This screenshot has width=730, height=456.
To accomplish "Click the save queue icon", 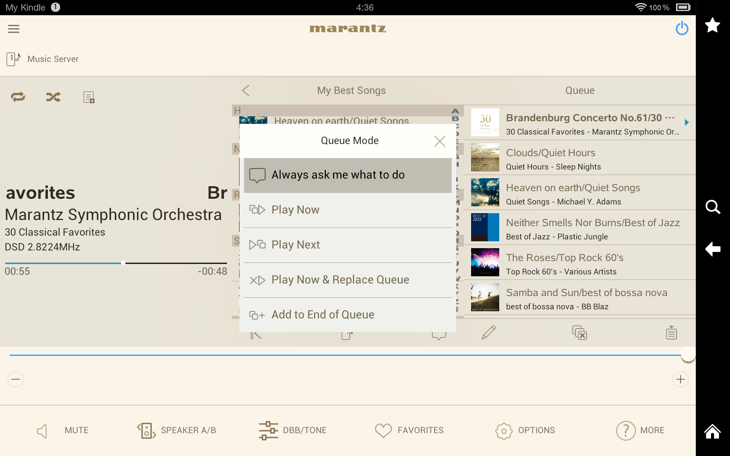I will pos(671,332).
